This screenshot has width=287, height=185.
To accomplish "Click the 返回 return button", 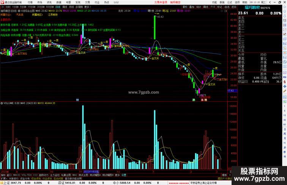I will 234,7.
